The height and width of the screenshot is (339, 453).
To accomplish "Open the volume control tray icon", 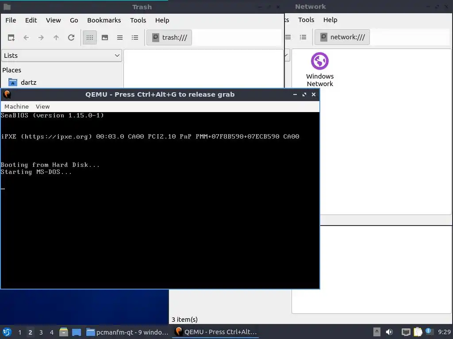I will [x=389, y=332].
